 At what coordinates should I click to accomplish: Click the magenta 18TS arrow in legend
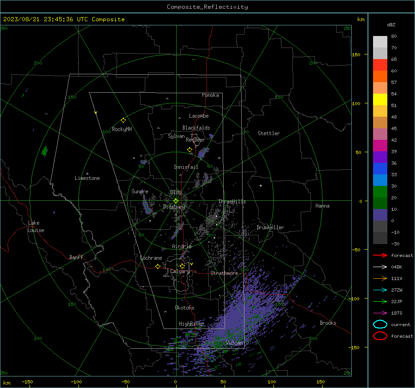pos(380,313)
